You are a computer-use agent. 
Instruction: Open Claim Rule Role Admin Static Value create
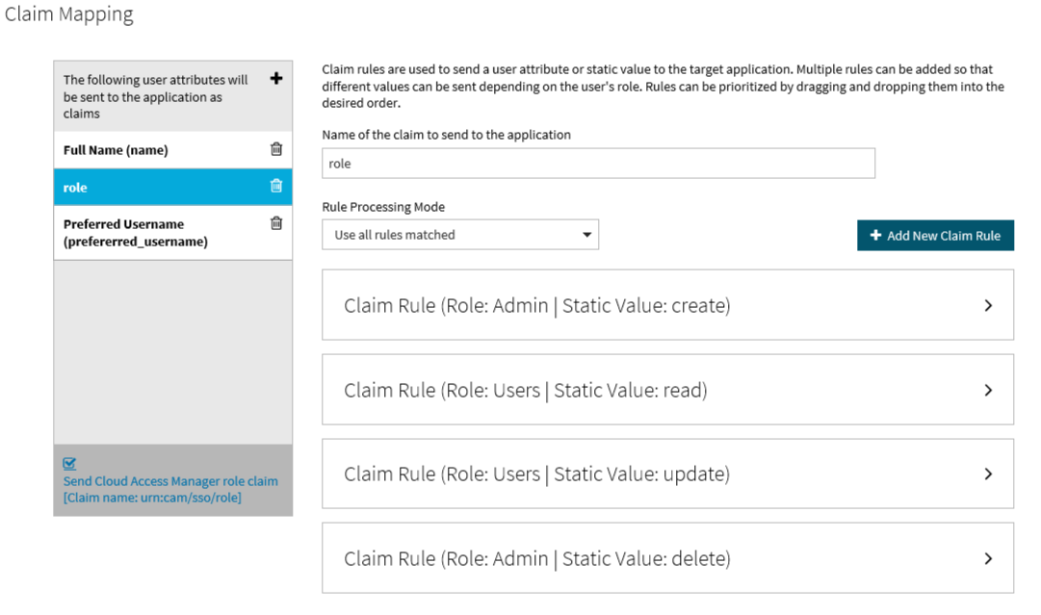click(x=537, y=306)
